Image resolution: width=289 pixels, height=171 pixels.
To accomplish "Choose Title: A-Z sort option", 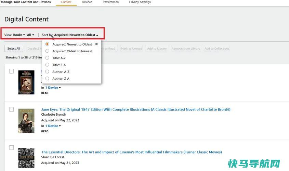I will (47, 58).
